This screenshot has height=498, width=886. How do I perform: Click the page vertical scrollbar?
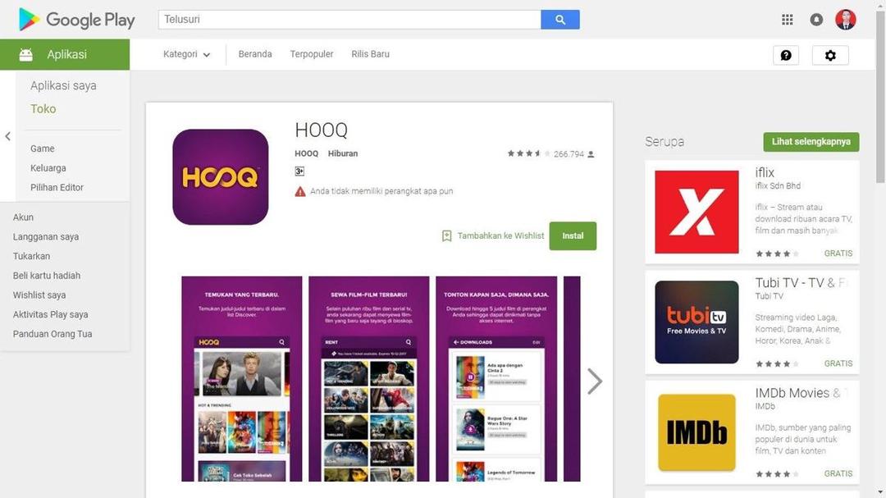point(880,249)
